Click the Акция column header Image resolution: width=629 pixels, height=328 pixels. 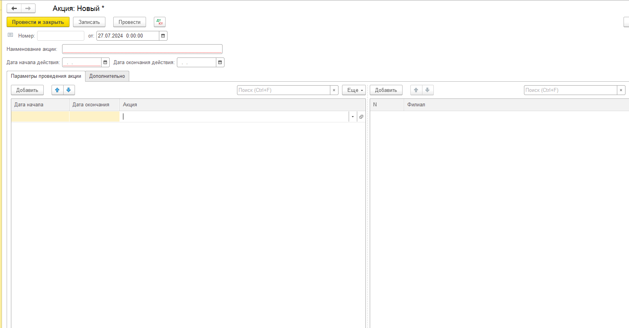[242, 105]
